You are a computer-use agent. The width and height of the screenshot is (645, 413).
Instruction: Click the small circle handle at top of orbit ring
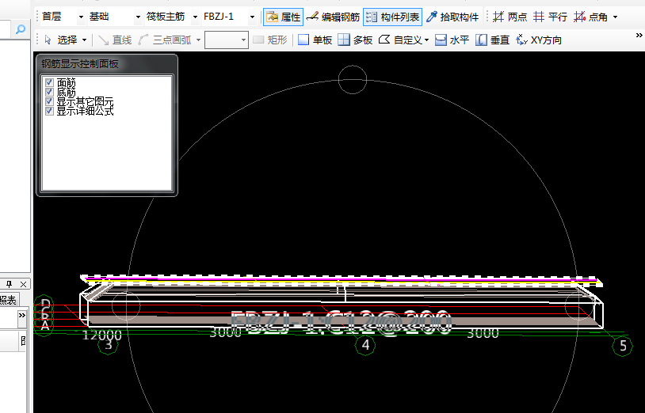click(x=353, y=80)
